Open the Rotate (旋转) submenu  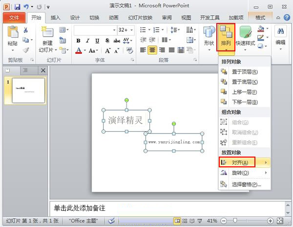[x=244, y=173]
